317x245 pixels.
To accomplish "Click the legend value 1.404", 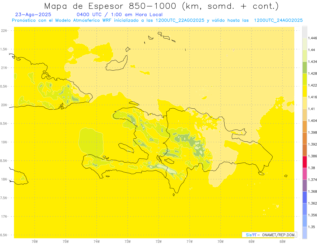I will [x=312, y=121].
